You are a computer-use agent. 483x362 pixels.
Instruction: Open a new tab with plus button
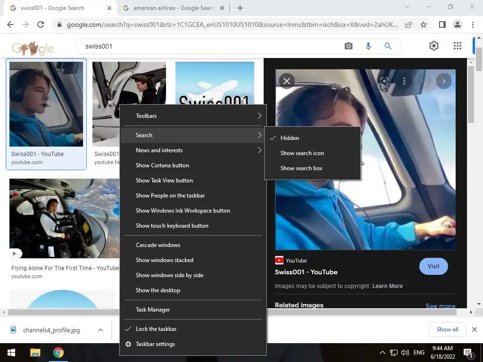coord(240,8)
